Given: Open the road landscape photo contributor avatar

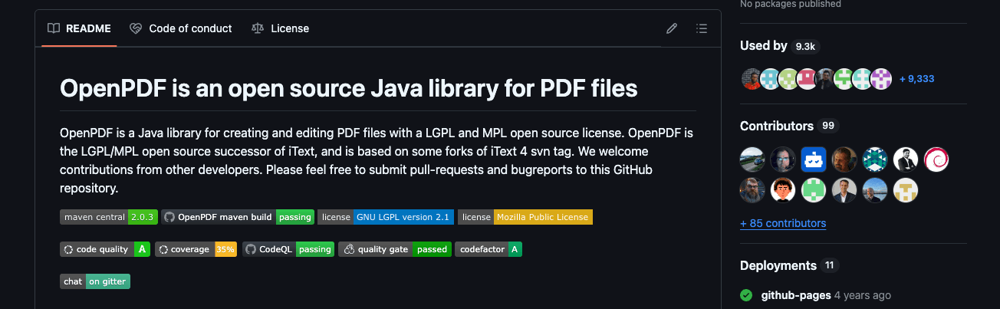Looking at the screenshot, I should click(752, 159).
